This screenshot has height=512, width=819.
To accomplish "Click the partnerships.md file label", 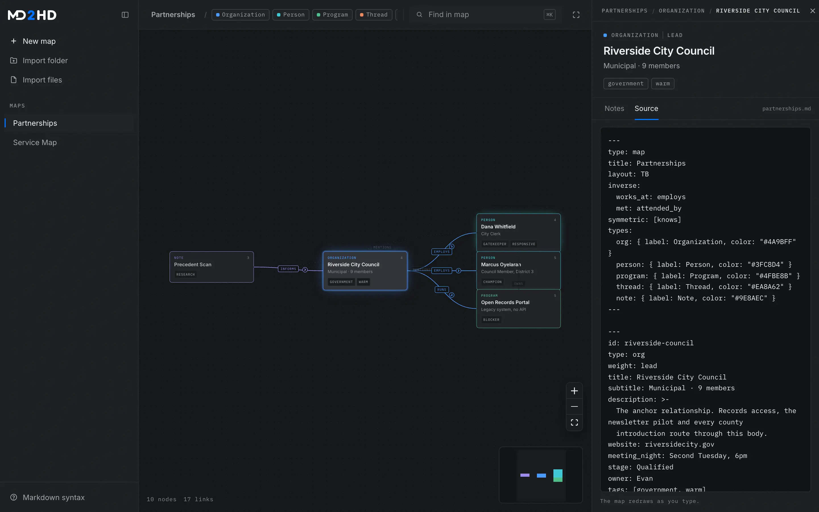I will (786, 109).
